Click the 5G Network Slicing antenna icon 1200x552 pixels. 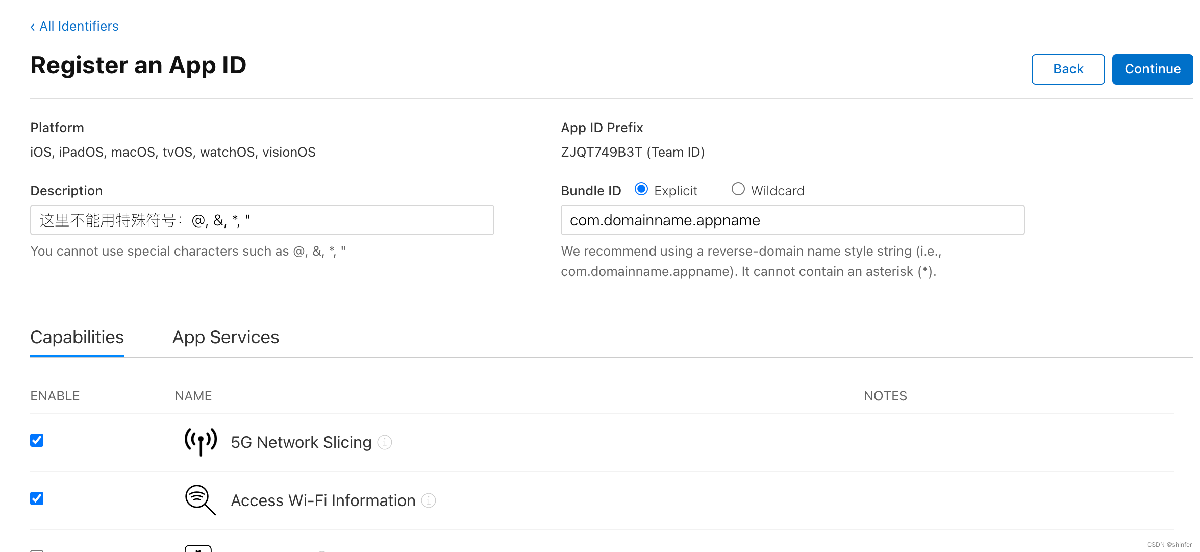[200, 442]
